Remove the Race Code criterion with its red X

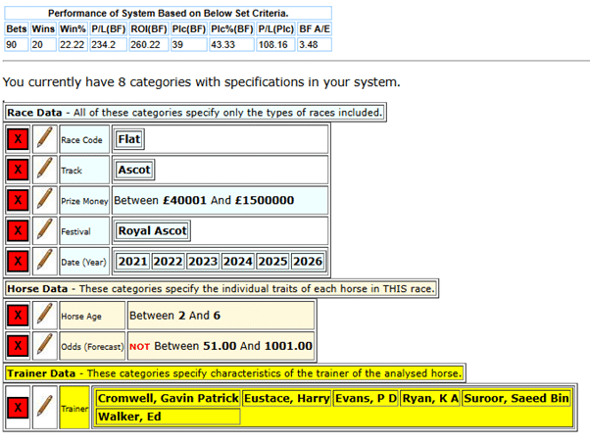pos(18,139)
